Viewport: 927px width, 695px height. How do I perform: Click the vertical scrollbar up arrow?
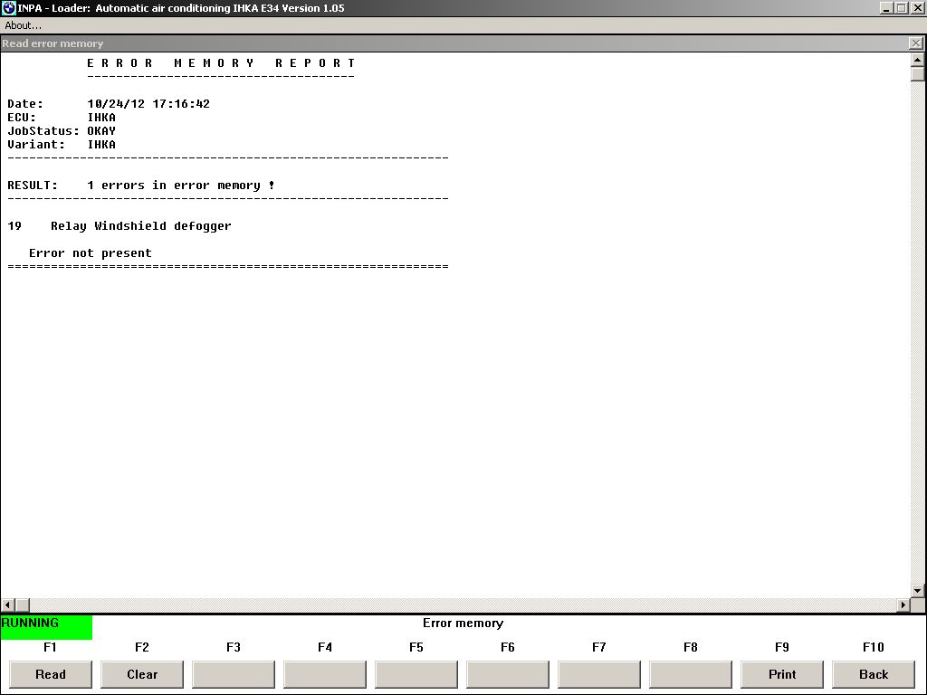(918, 60)
